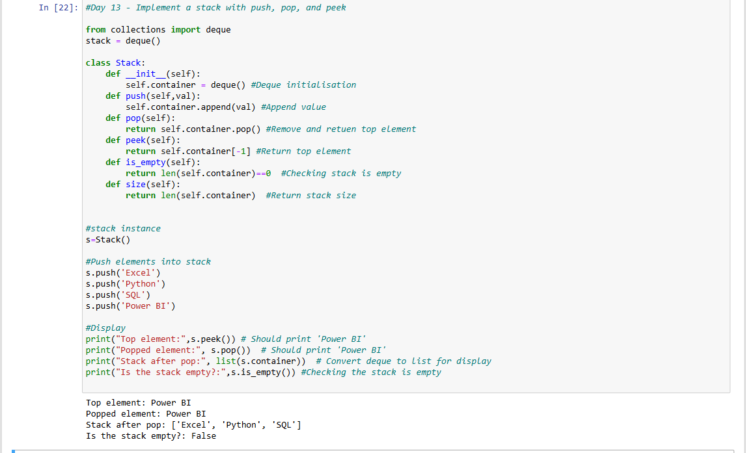
Task: Click output line 'Is the stack empty?: False'
Action: (x=151, y=436)
